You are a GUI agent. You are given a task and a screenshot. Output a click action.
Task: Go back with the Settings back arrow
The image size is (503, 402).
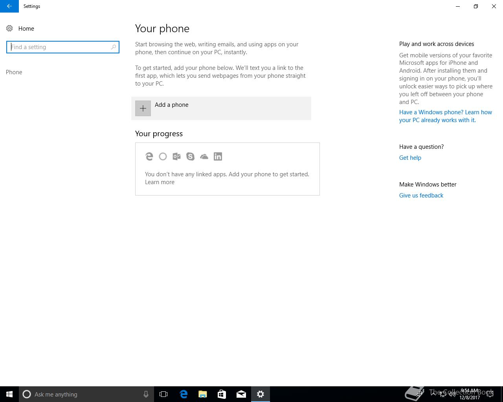pyautogui.click(x=9, y=6)
